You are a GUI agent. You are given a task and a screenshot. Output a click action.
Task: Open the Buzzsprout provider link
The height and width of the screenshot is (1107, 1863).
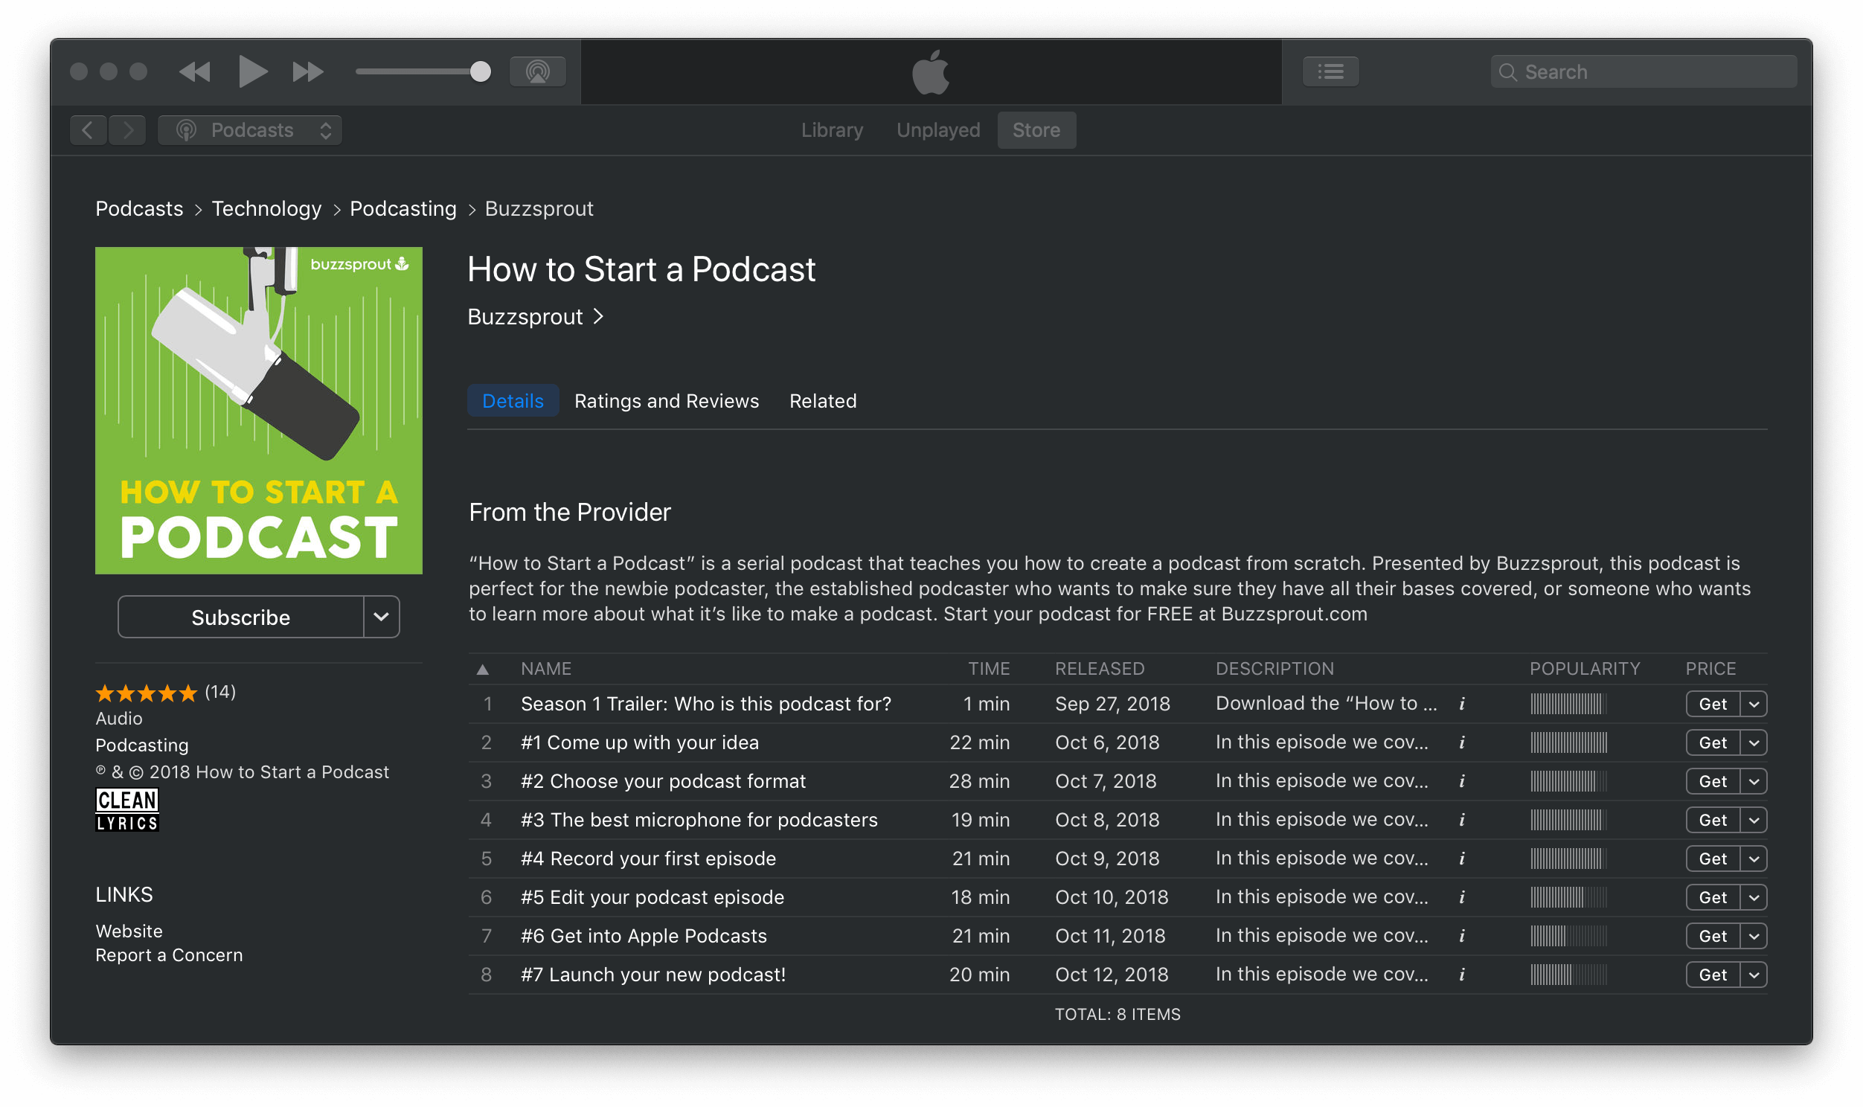(x=536, y=317)
